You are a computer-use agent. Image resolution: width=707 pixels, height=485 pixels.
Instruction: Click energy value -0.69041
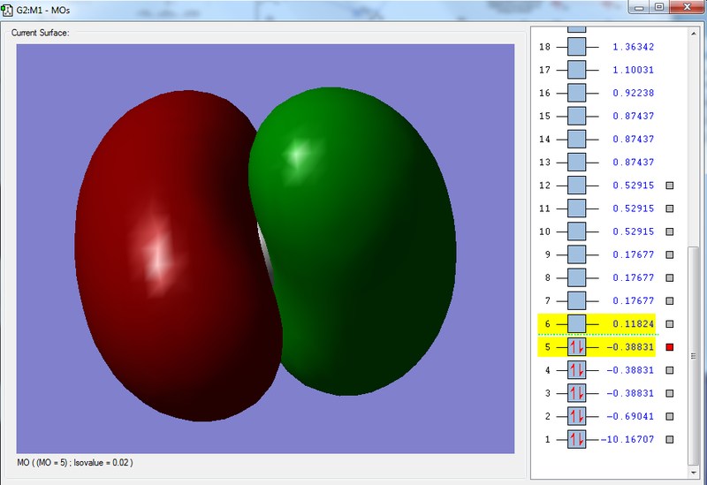(630, 416)
